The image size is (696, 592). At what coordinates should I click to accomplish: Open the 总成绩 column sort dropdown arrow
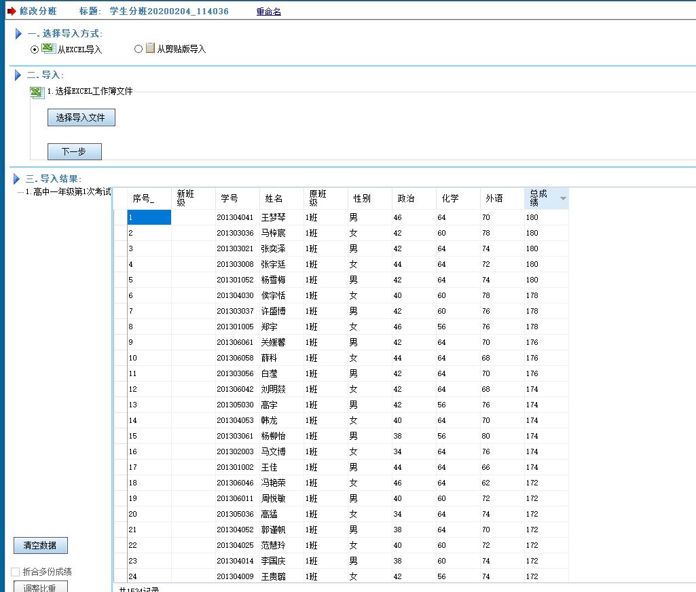coord(562,198)
